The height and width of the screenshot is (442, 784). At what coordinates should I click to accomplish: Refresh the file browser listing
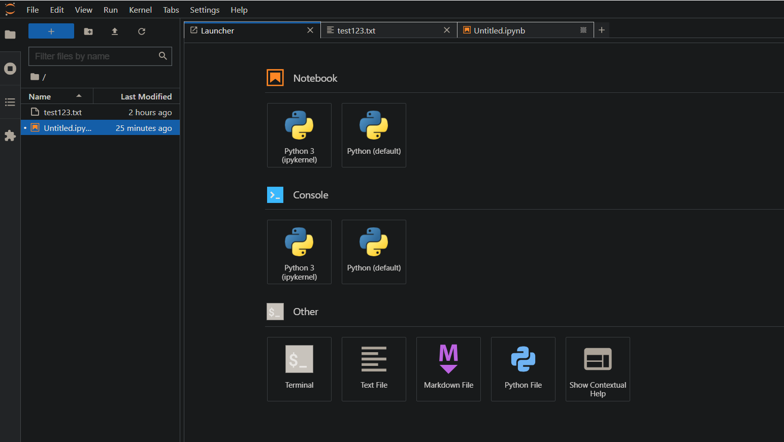point(141,31)
